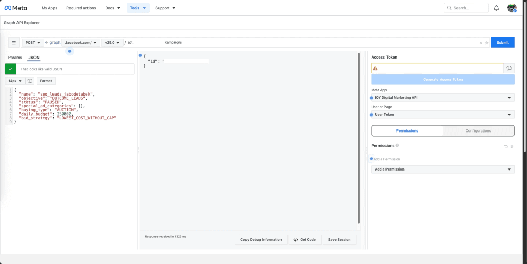This screenshot has height=264, width=527.
Task: Switch to the JSON tab
Action: (33, 58)
